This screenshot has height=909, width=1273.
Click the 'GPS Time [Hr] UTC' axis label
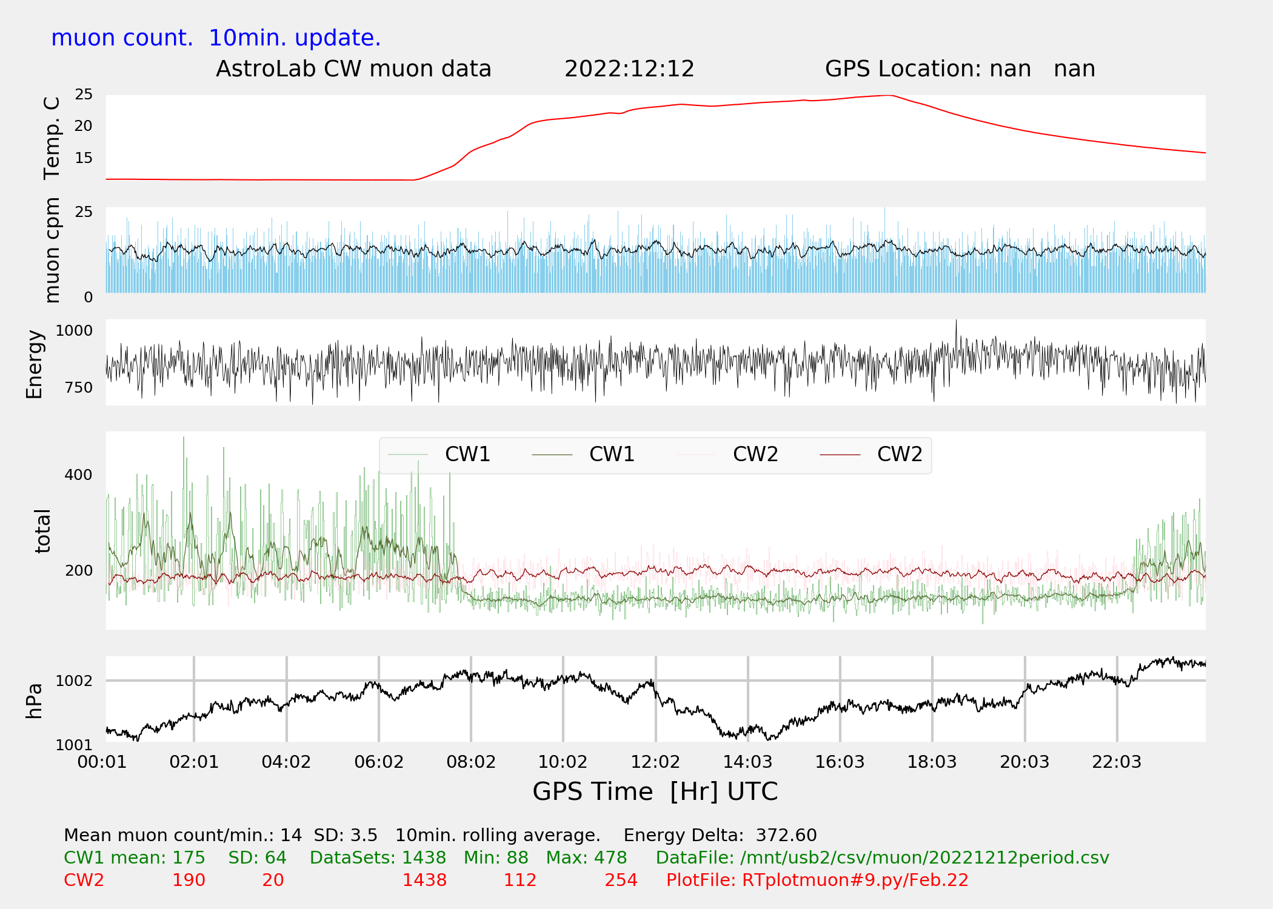pyautogui.click(x=655, y=791)
